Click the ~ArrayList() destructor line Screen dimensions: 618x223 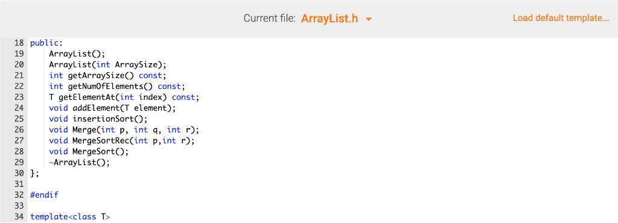point(80,162)
